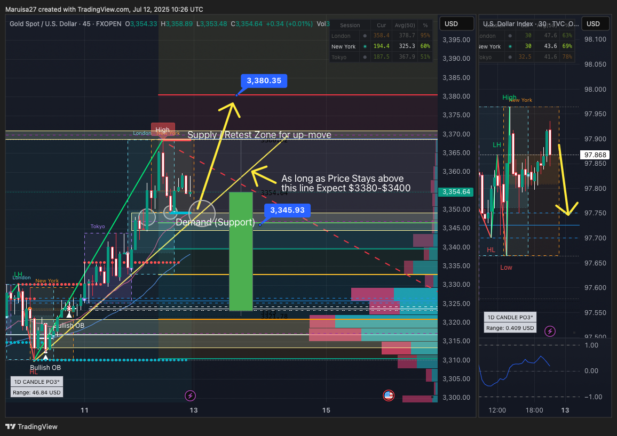Click the London row in the gold chart's session table
The width and height of the screenshot is (617, 436).
tap(381, 36)
